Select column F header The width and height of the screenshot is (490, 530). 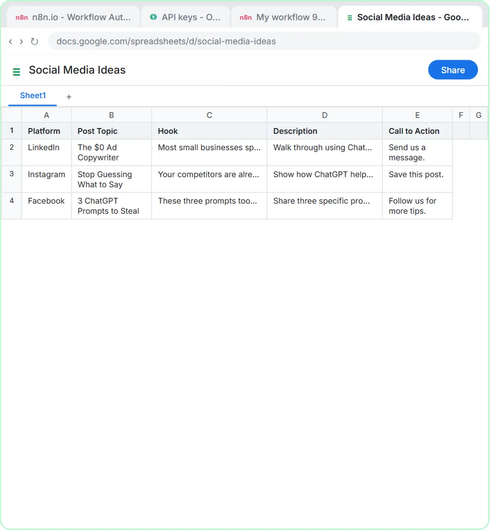point(461,115)
